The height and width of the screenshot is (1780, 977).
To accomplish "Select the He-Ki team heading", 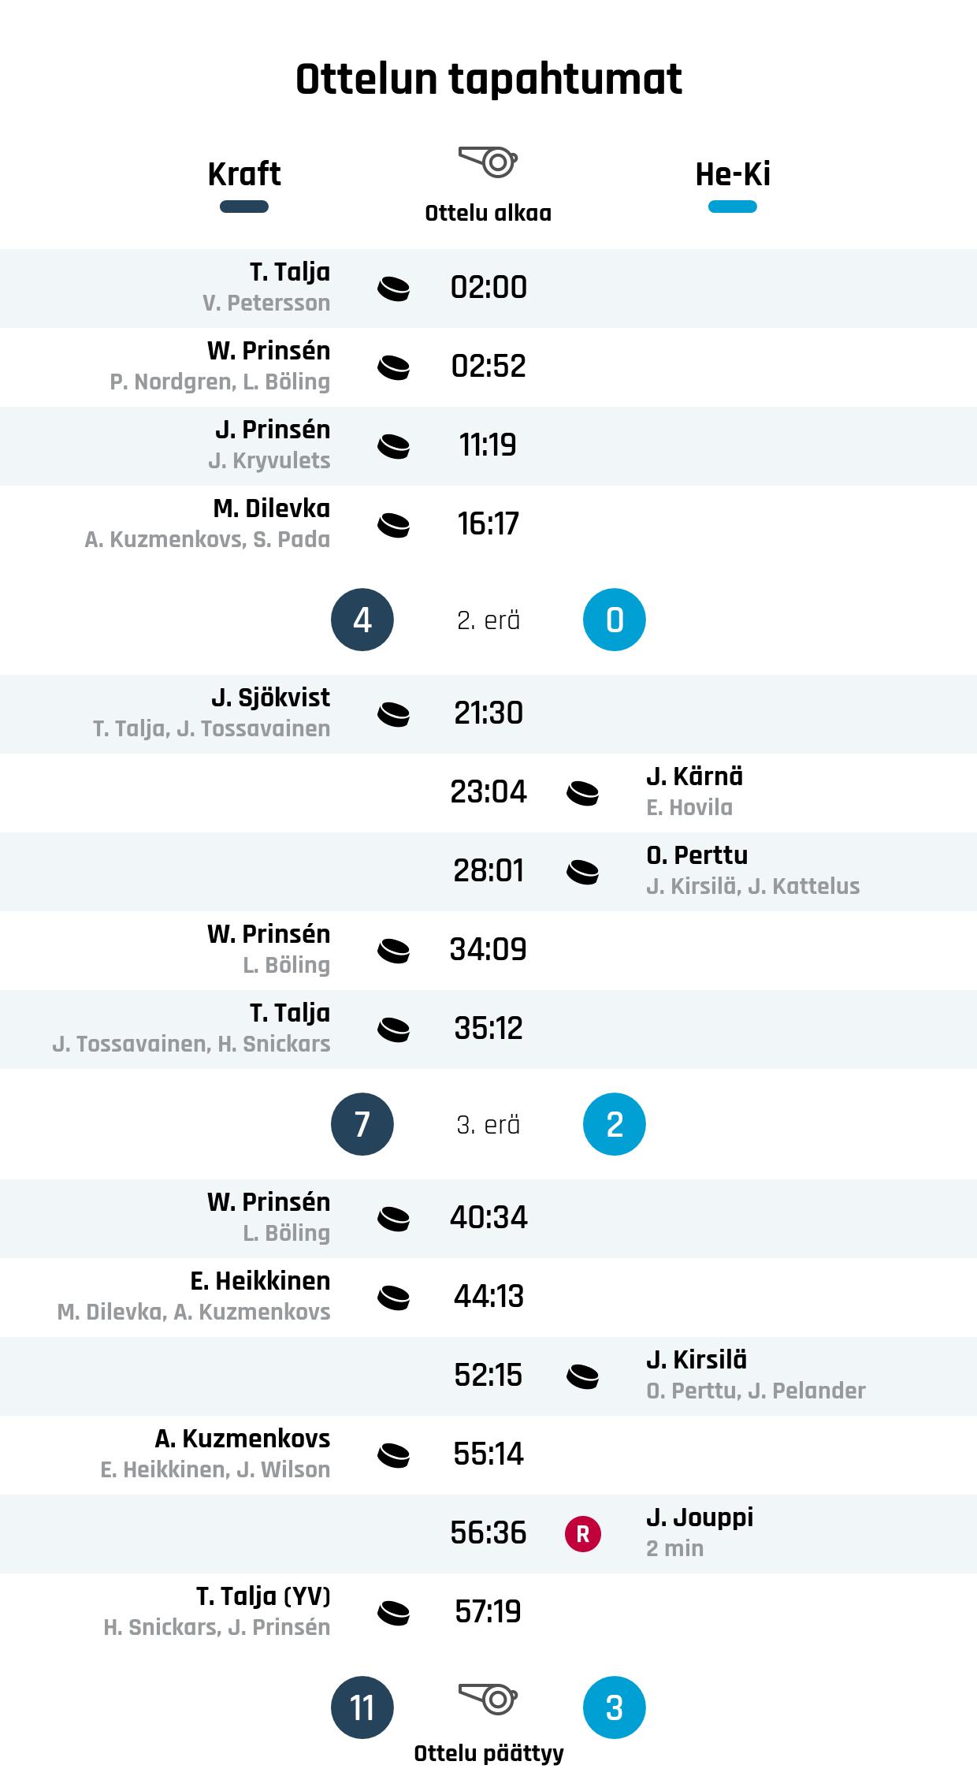I will click(x=733, y=174).
